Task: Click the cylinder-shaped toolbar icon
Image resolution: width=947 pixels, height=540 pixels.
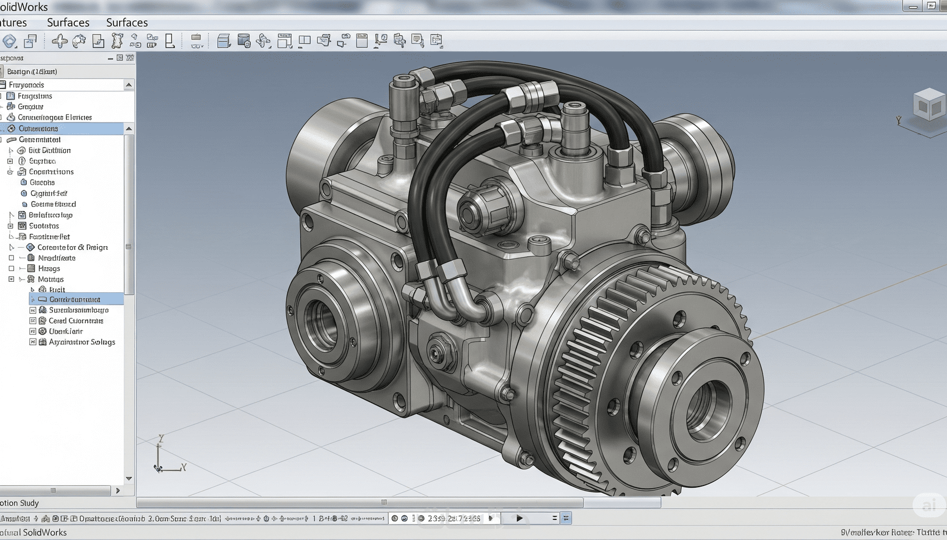Action: point(243,41)
